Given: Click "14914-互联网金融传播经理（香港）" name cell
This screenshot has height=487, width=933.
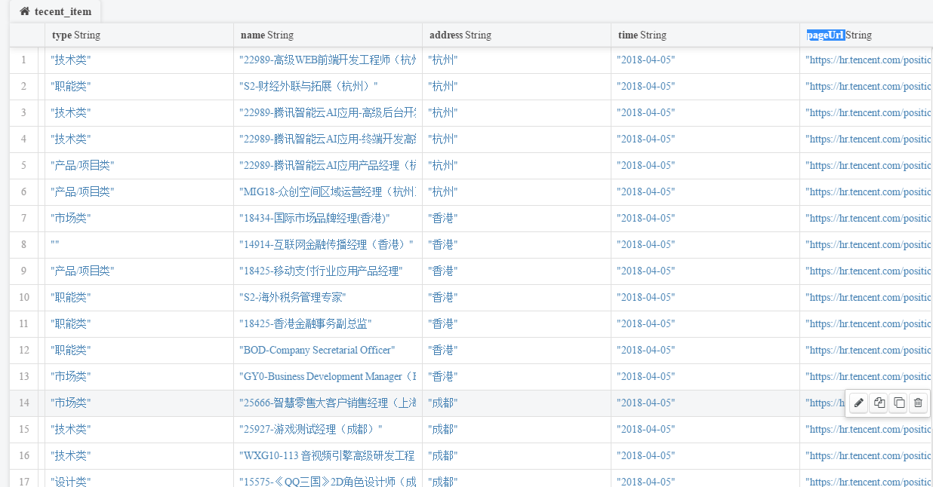Looking at the screenshot, I should pyautogui.click(x=326, y=245).
